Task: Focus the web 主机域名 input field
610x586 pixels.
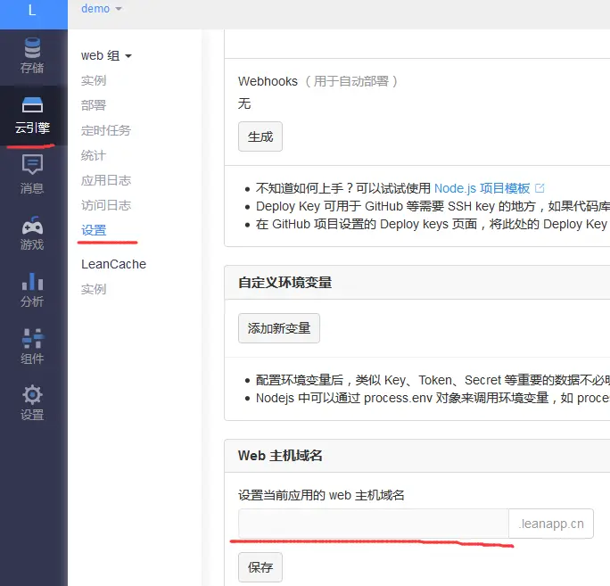Action: click(374, 524)
